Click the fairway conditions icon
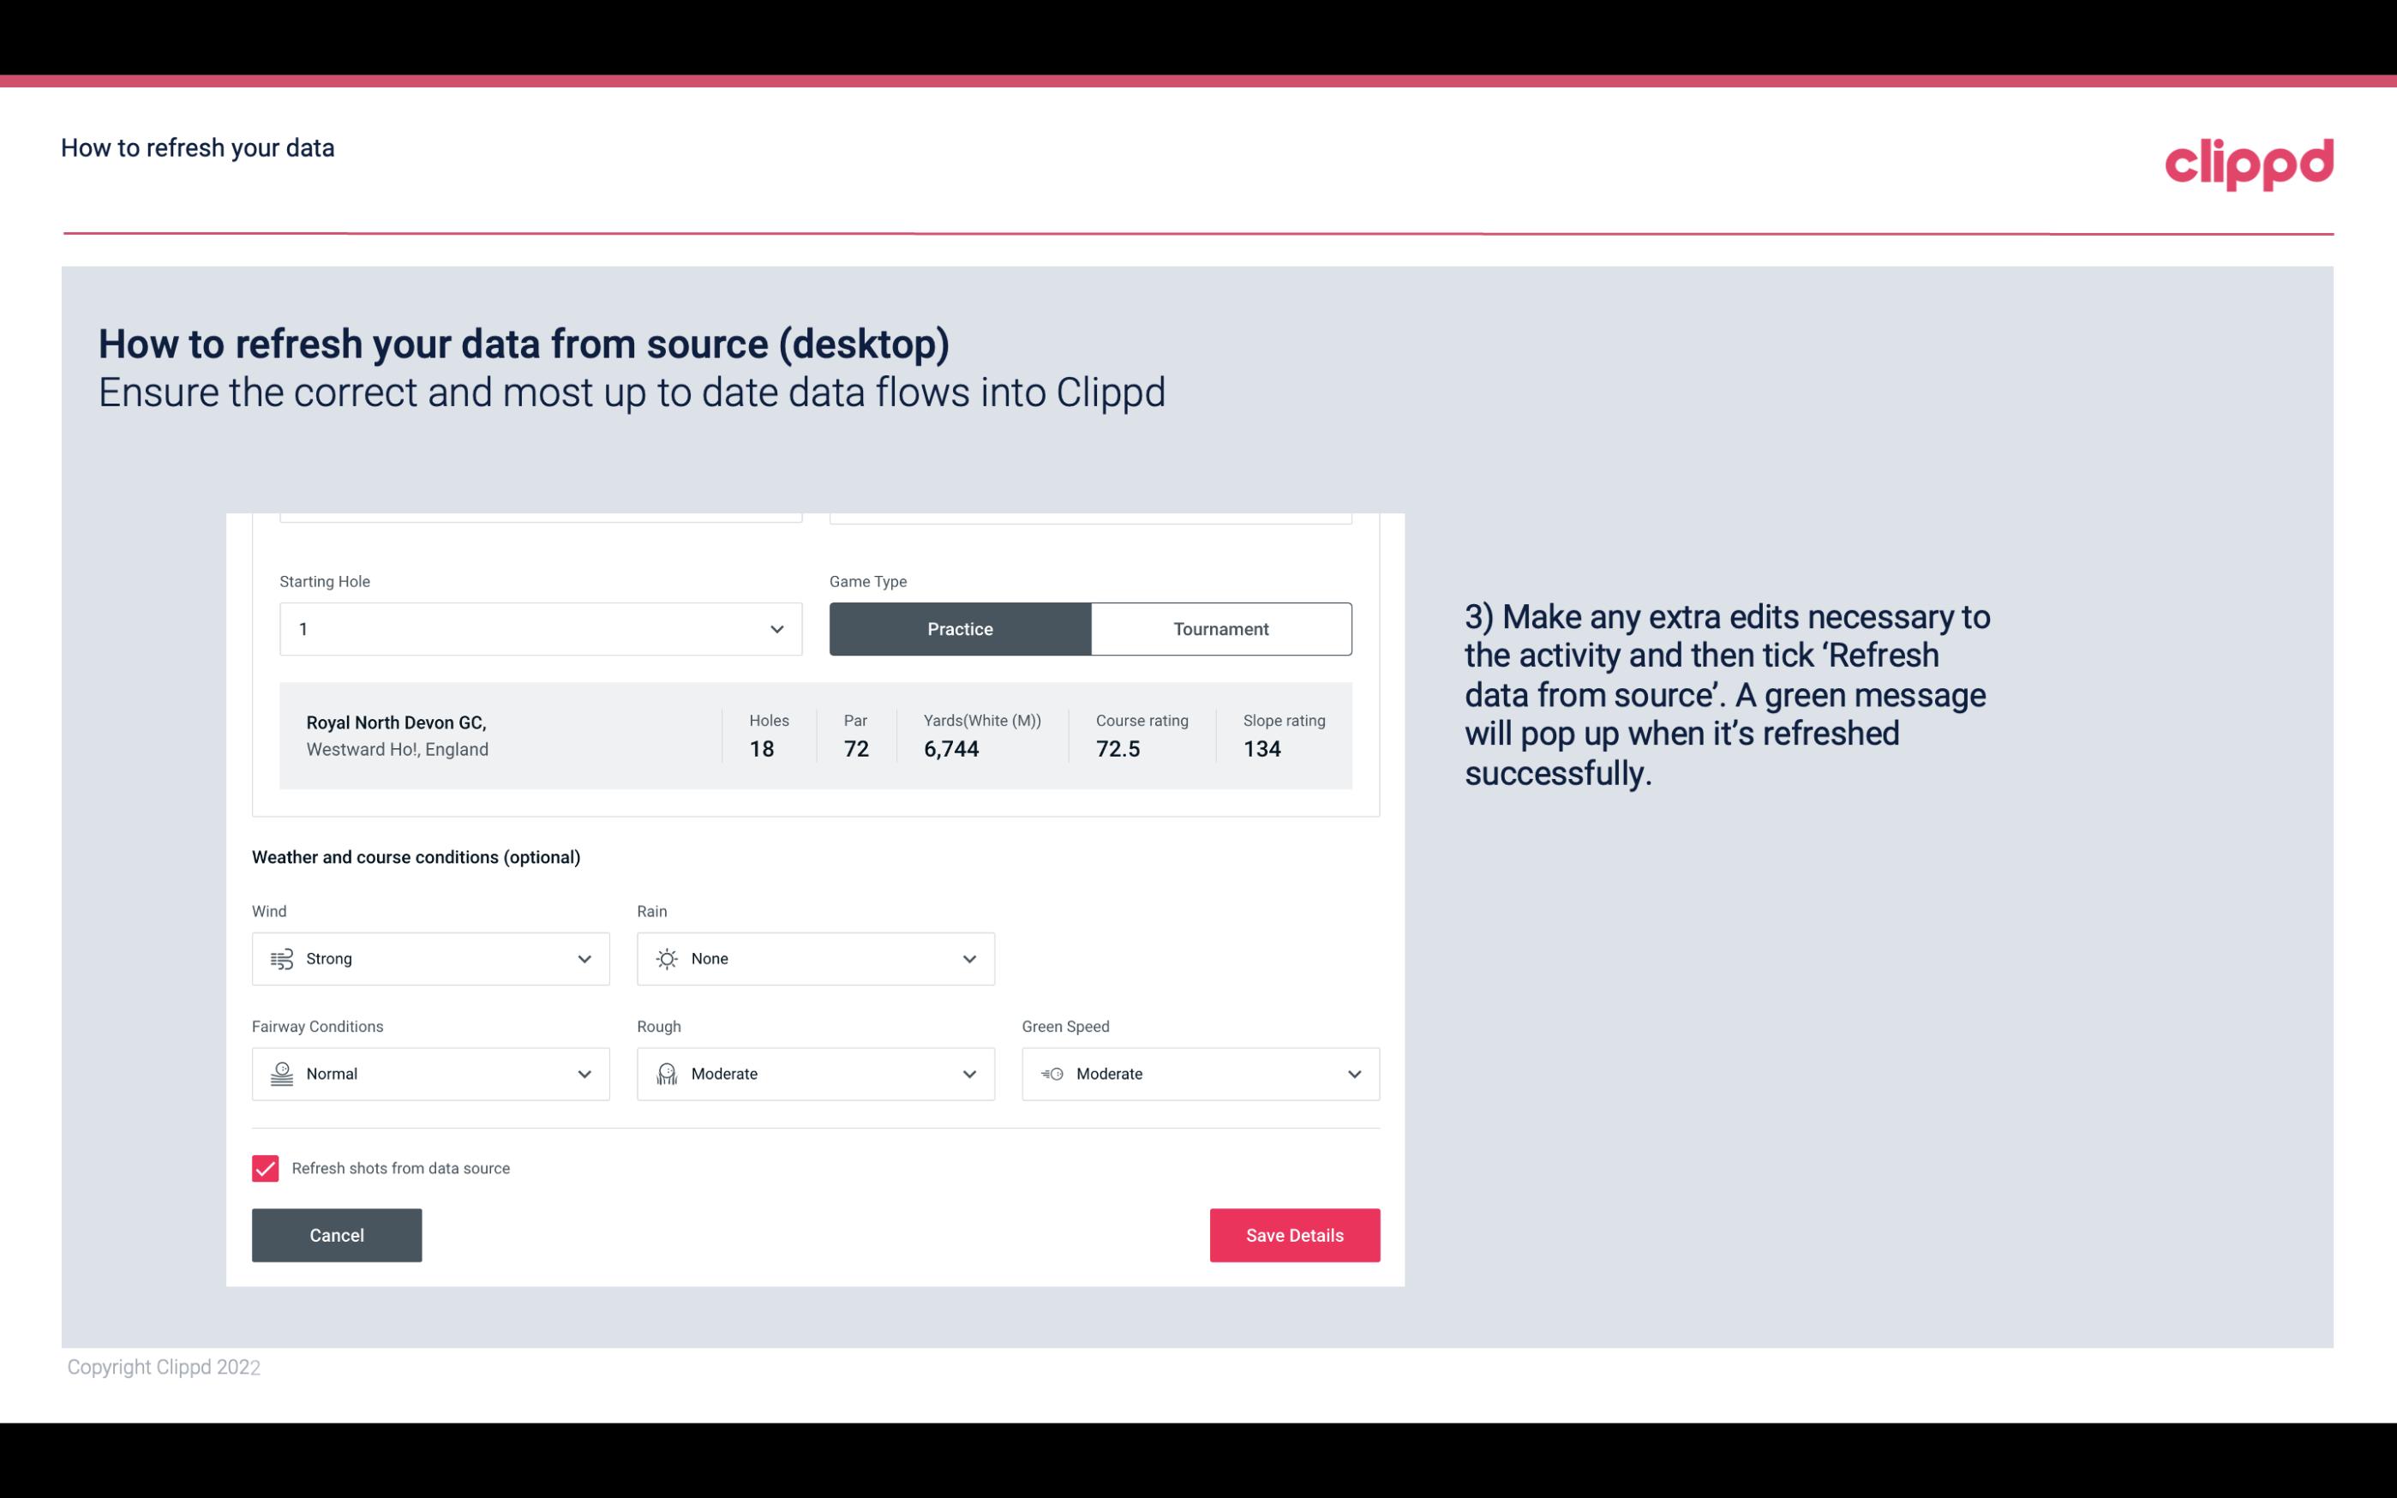This screenshot has width=2397, height=1498. coord(281,1074)
